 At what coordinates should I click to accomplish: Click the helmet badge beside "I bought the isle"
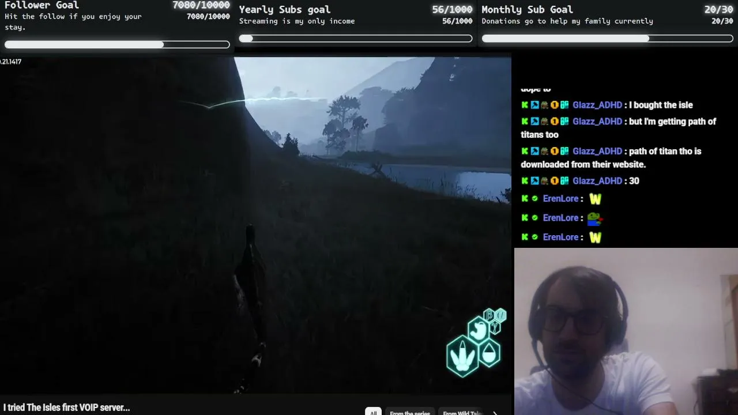(x=544, y=105)
